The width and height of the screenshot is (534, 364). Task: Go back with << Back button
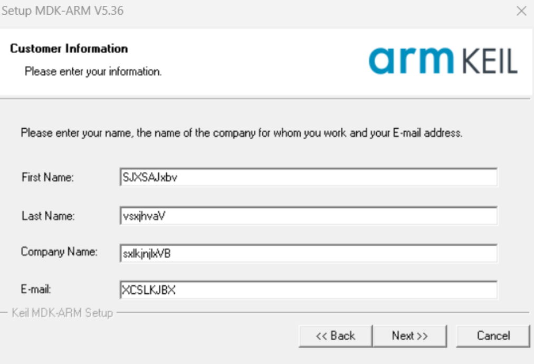coord(336,336)
